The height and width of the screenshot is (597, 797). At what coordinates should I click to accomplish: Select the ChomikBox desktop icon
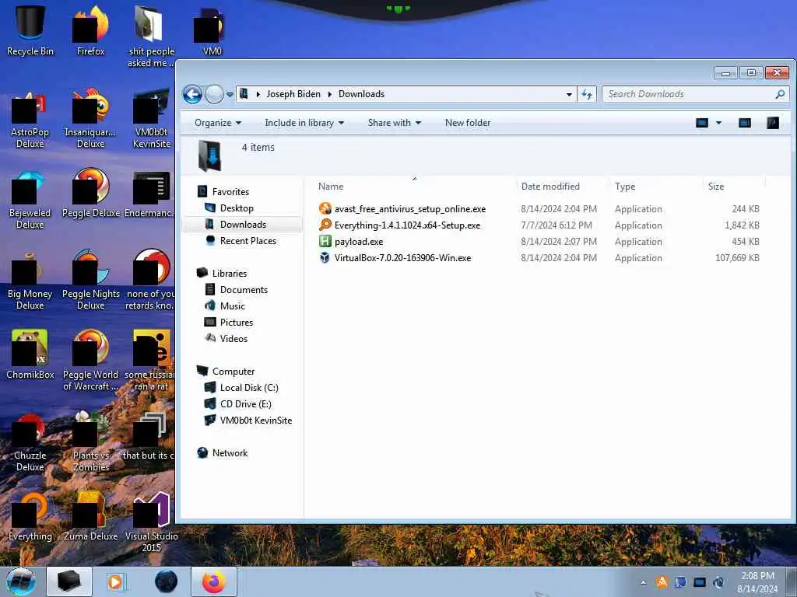point(30,355)
